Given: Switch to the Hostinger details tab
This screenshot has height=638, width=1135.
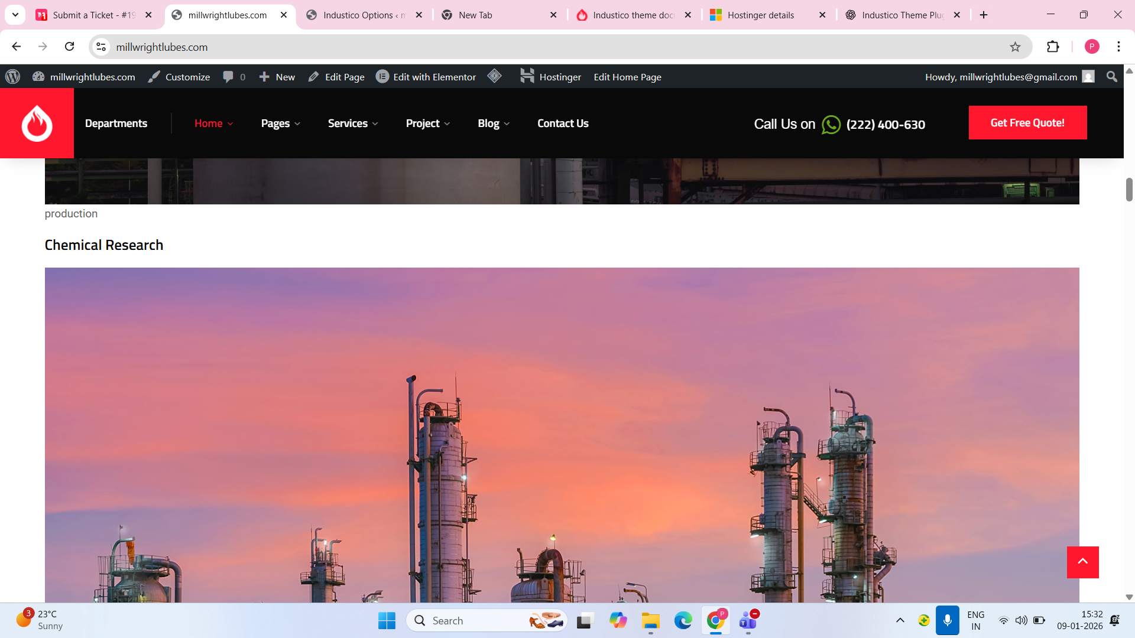Looking at the screenshot, I should (x=760, y=15).
